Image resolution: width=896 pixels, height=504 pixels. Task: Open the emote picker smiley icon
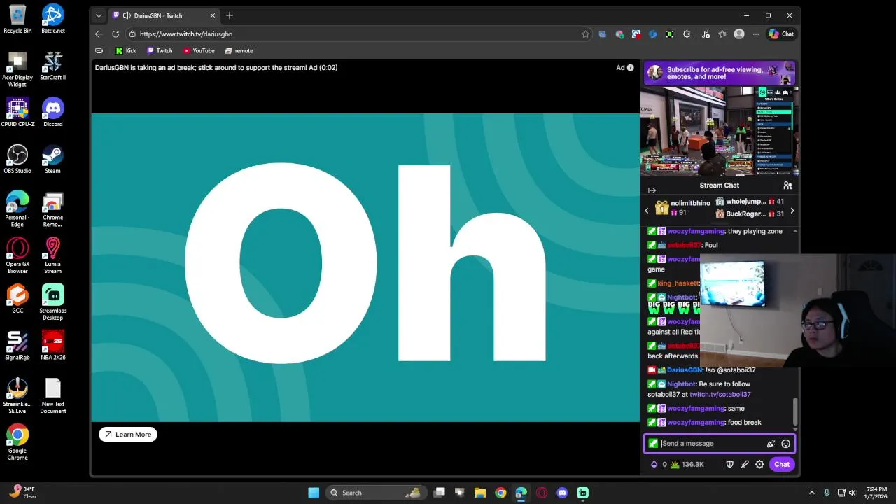point(785,444)
